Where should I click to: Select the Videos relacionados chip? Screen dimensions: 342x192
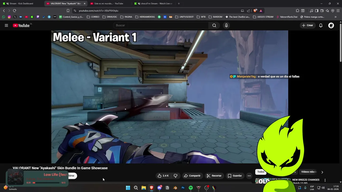point(308,172)
